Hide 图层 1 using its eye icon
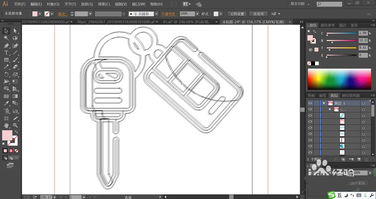Image resolution: width=376 pixels, height=199 pixels. [x=310, y=103]
